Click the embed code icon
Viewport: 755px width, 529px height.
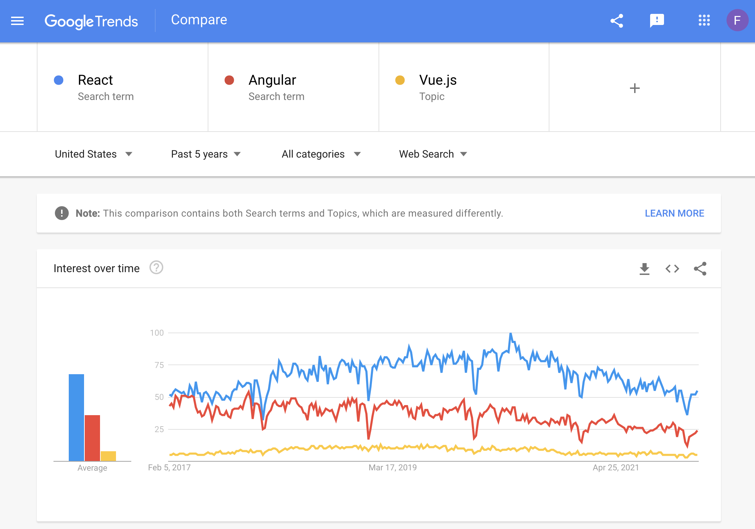pos(672,269)
